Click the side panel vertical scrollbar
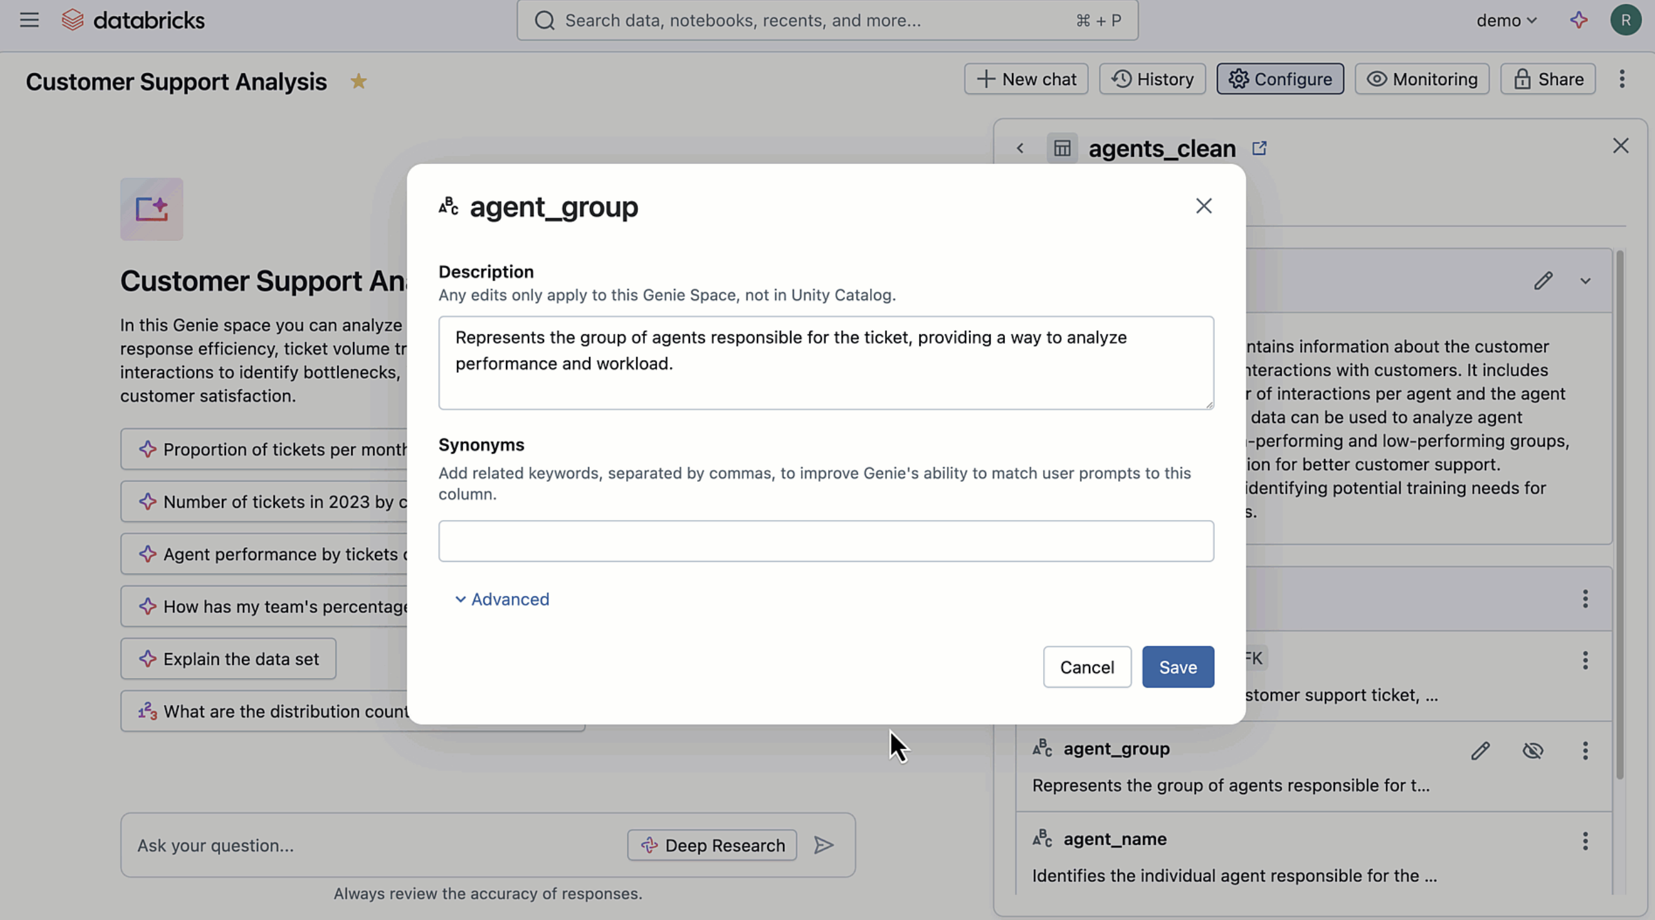Viewport: 1655px width, 920px height. tap(1619, 516)
